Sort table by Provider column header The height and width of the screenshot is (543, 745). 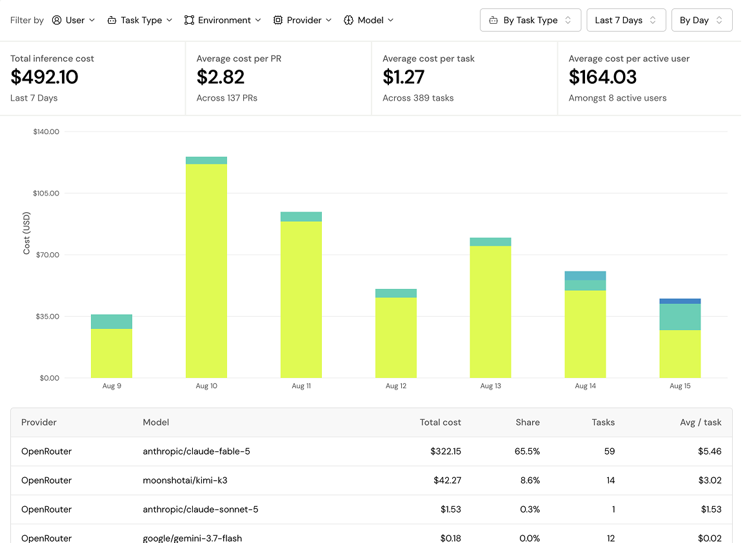[39, 422]
